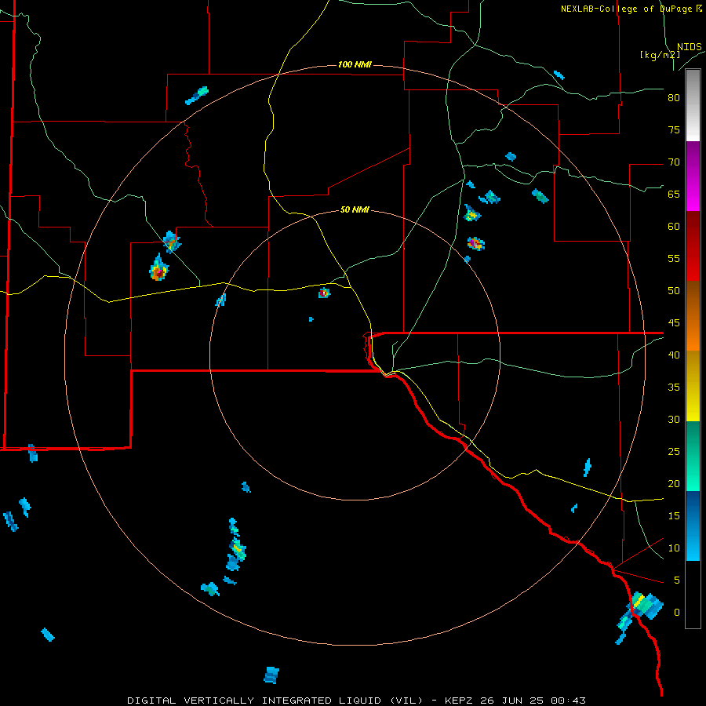Click the 20 value on the color scale
Image resolution: width=706 pixels, height=706 pixels.
[674, 483]
